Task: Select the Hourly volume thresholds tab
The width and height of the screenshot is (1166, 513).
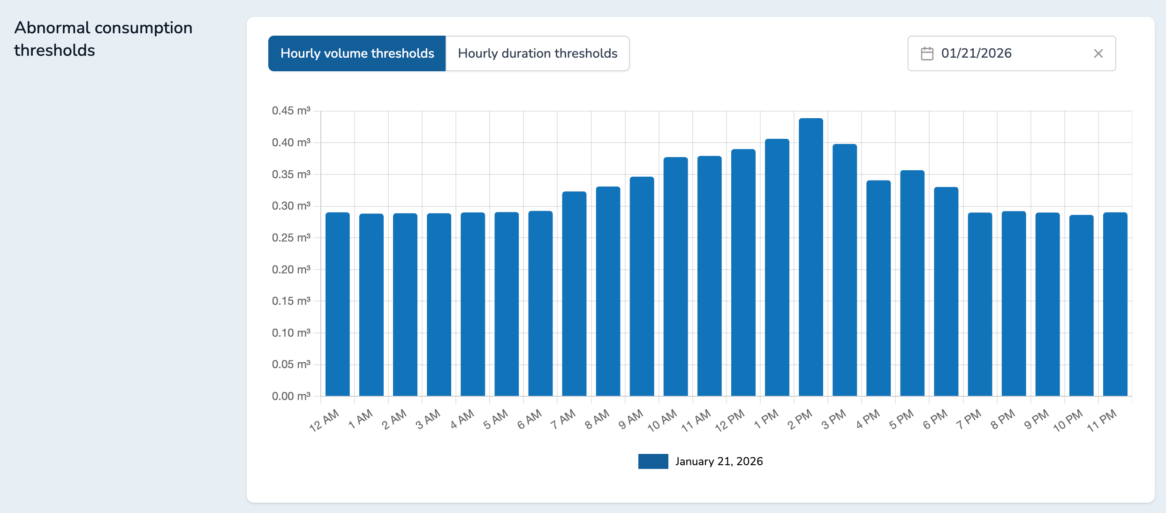Action: tap(357, 53)
